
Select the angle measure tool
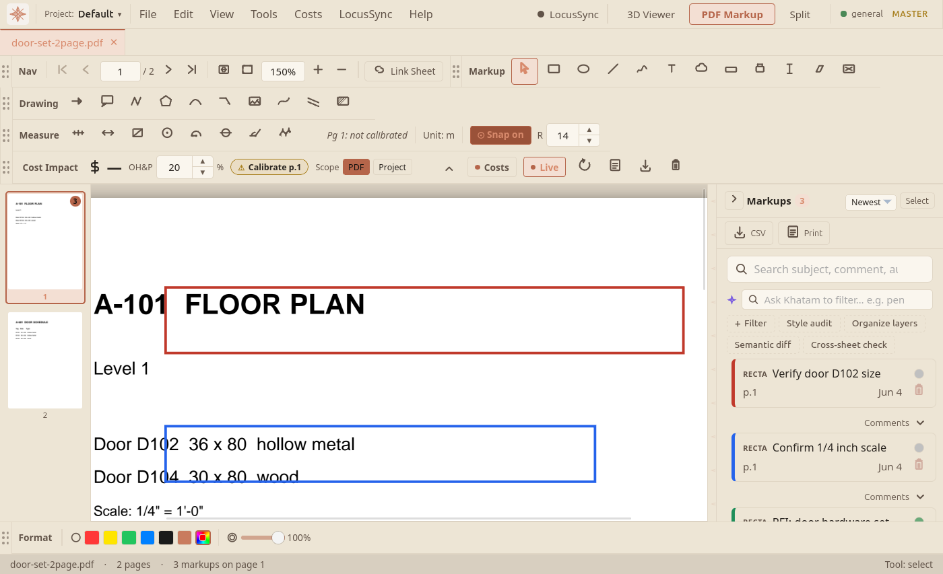[x=255, y=133]
